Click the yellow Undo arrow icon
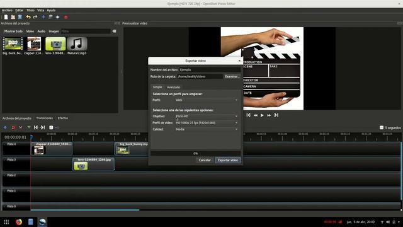Screen dimensions: 403x227 point(28,17)
